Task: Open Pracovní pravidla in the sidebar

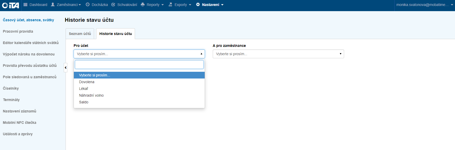Action: [18, 31]
